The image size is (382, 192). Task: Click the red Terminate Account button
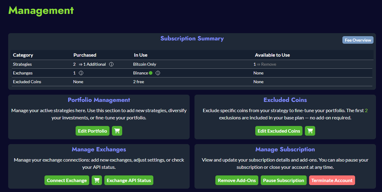point(332,180)
